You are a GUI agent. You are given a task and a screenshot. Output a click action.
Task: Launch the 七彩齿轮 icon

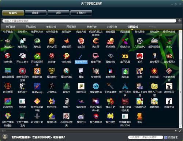click(154, 71)
